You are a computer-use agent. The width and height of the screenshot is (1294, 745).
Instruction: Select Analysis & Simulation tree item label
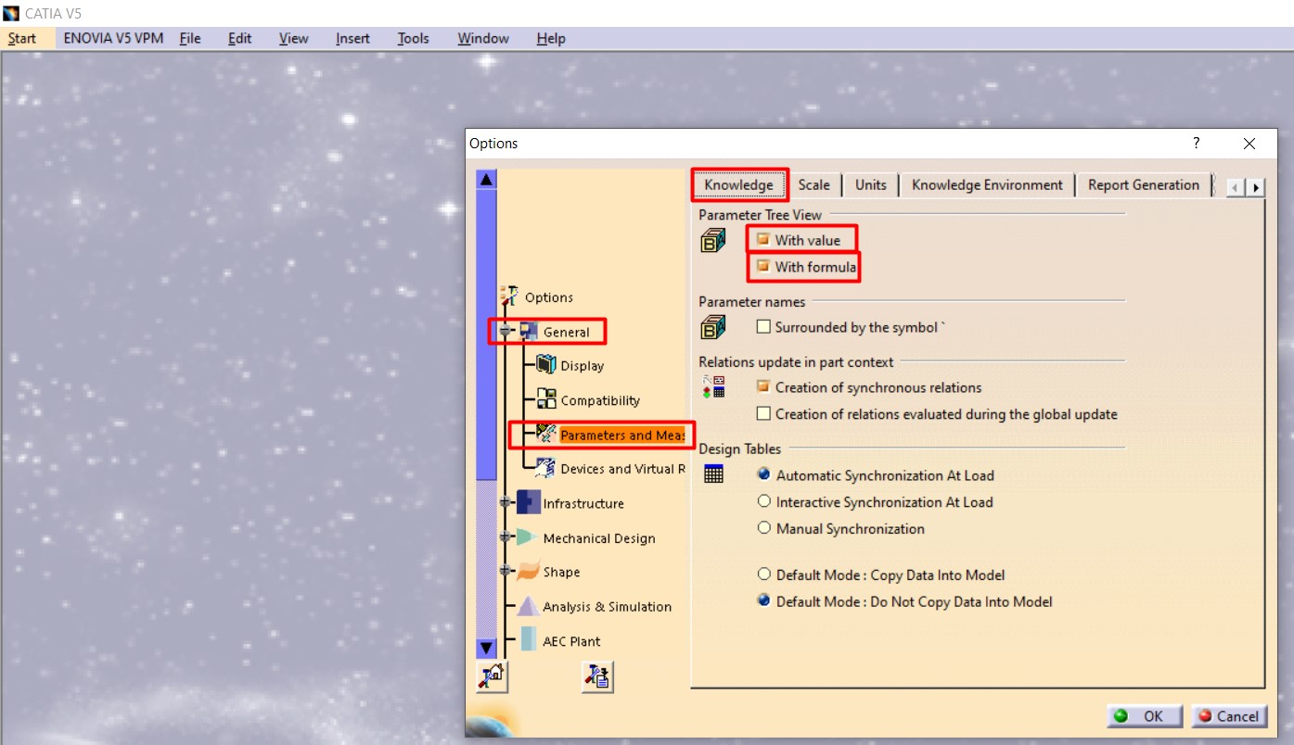pos(607,607)
